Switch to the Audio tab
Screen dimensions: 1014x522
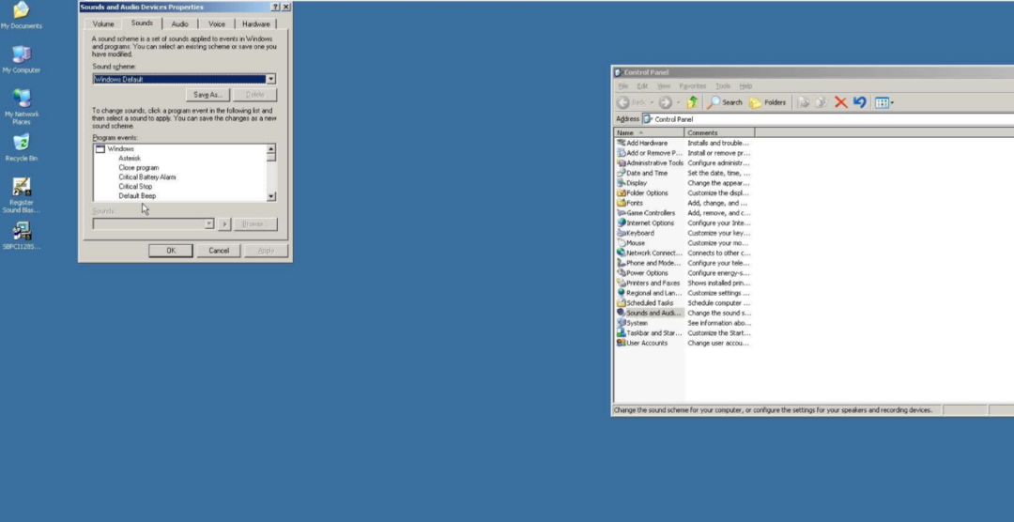coord(179,23)
